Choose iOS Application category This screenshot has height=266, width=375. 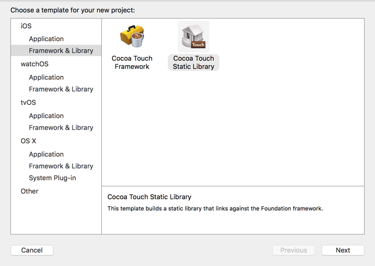click(x=46, y=39)
